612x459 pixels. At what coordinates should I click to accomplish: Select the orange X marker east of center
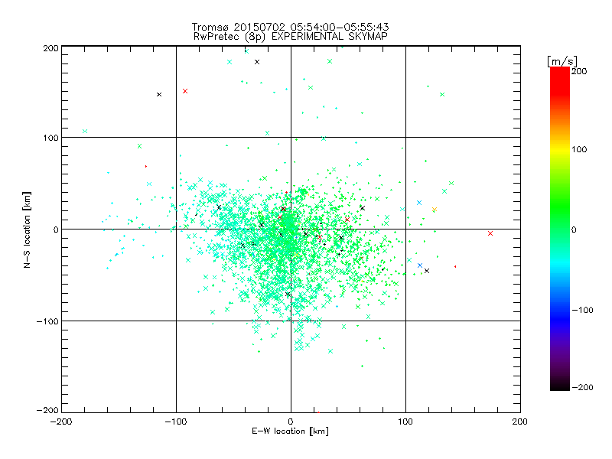(435, 210)
